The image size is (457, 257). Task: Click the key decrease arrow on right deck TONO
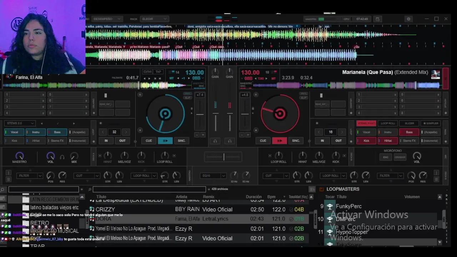click(256, 78)
